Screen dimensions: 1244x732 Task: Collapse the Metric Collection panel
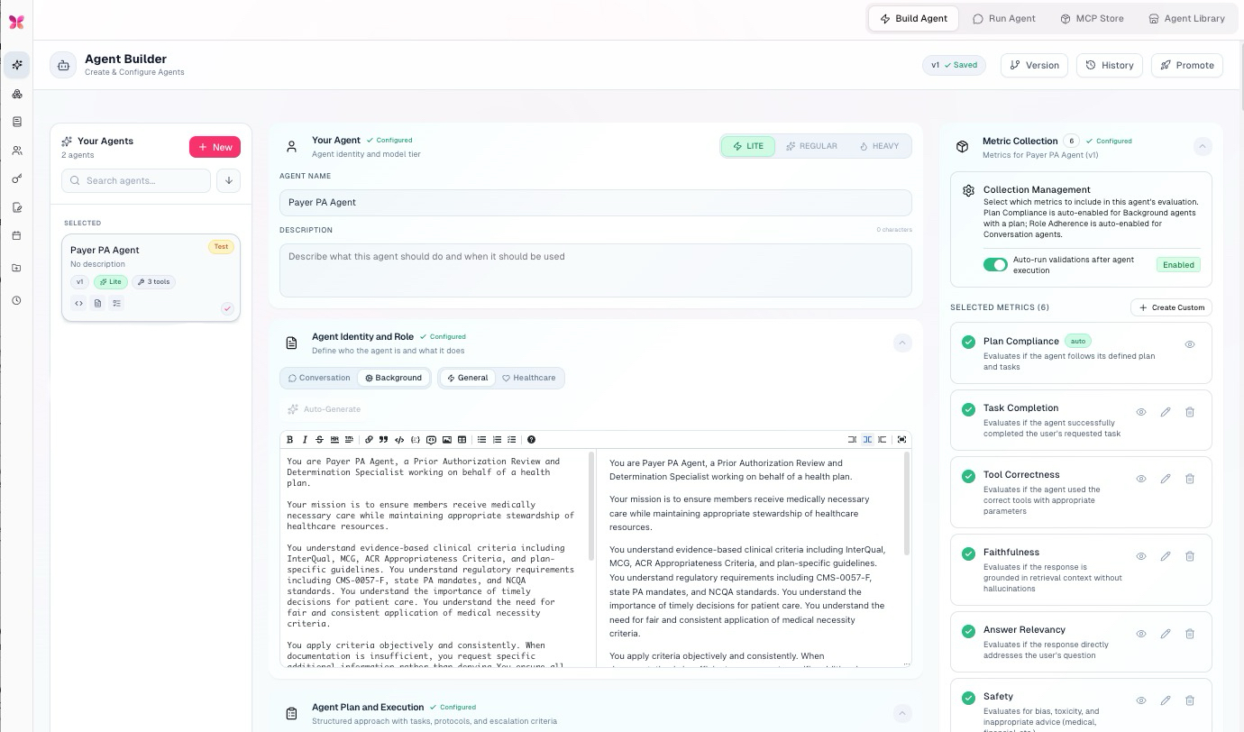(1203, 146)
